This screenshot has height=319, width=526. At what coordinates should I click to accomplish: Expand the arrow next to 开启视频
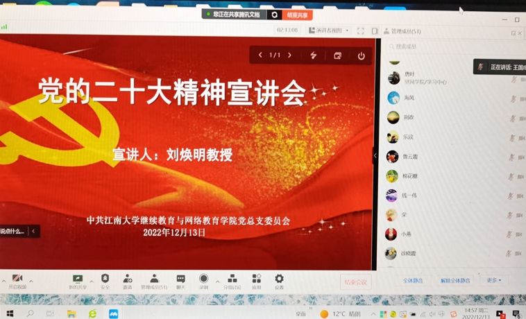31,281
